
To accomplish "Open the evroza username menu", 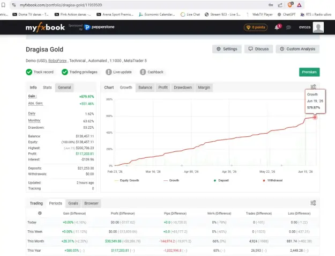I will click(x=304, y=27).
